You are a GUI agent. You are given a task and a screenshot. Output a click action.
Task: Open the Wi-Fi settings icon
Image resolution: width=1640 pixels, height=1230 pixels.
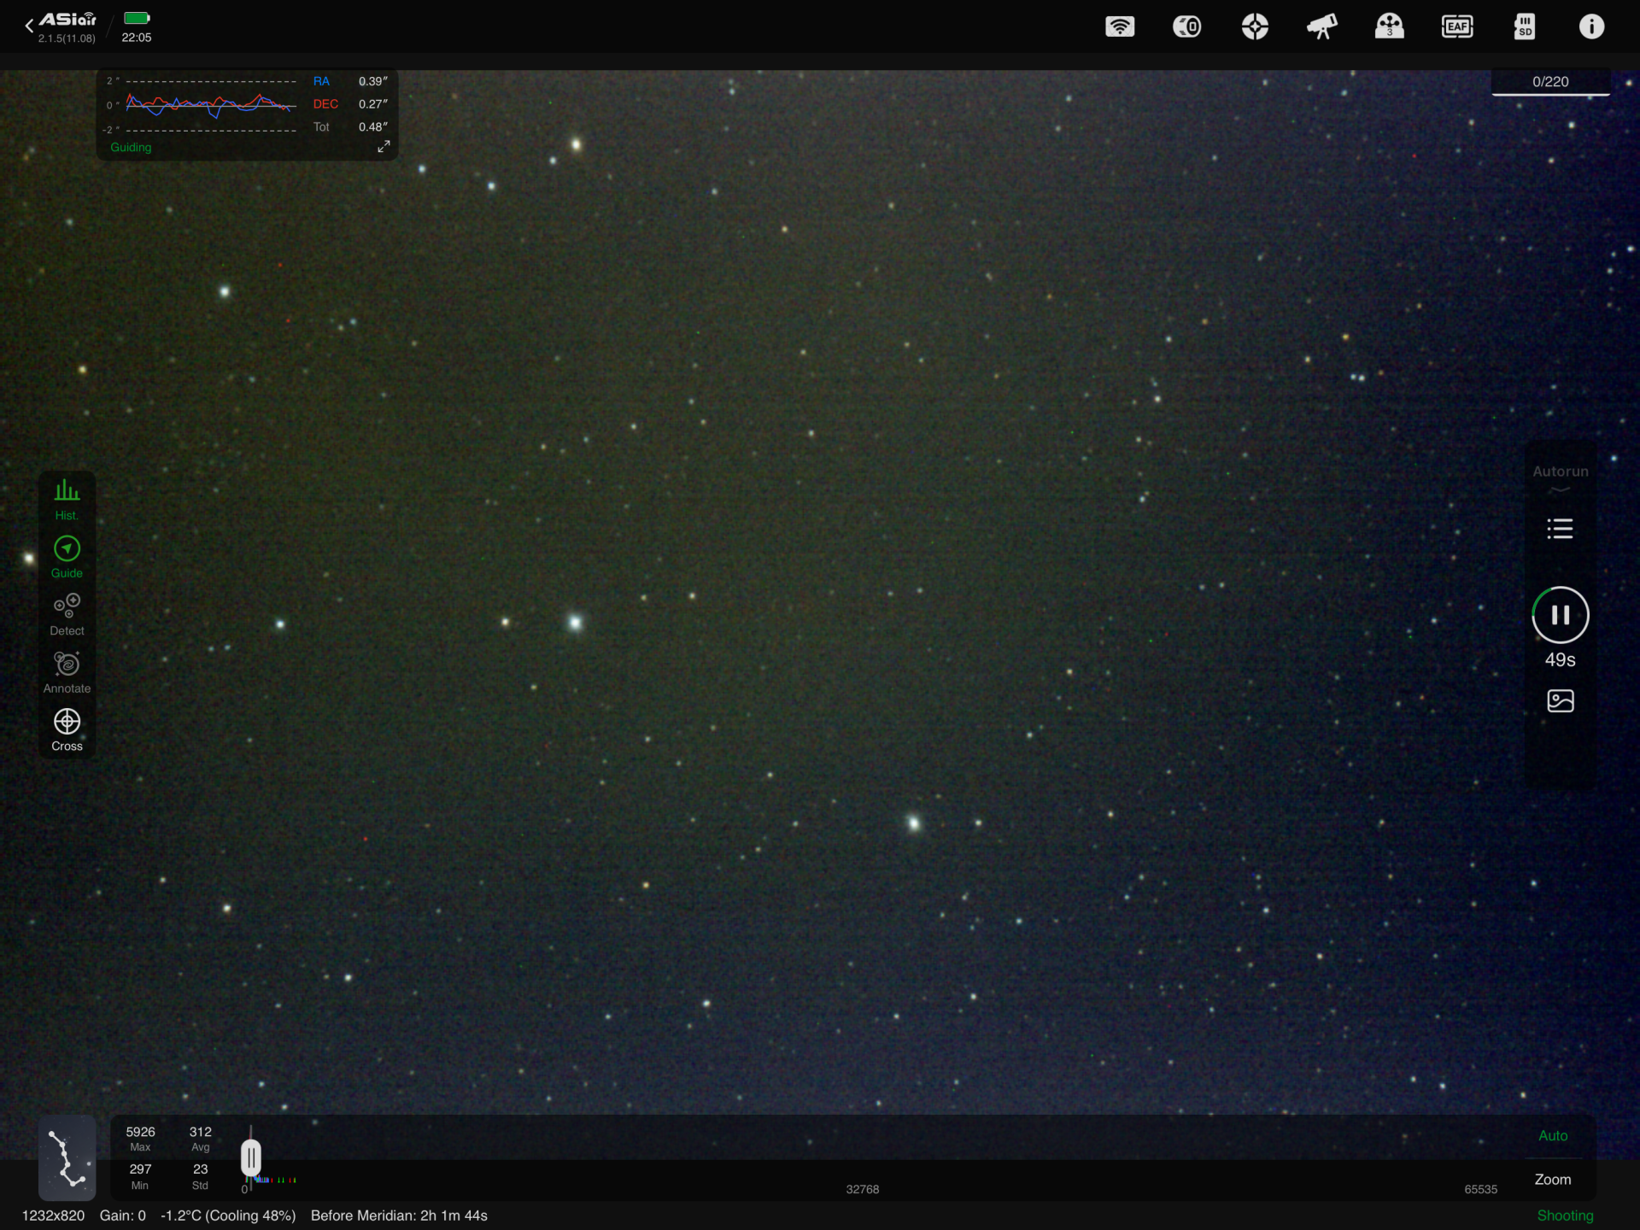[x=1119, y=26]
